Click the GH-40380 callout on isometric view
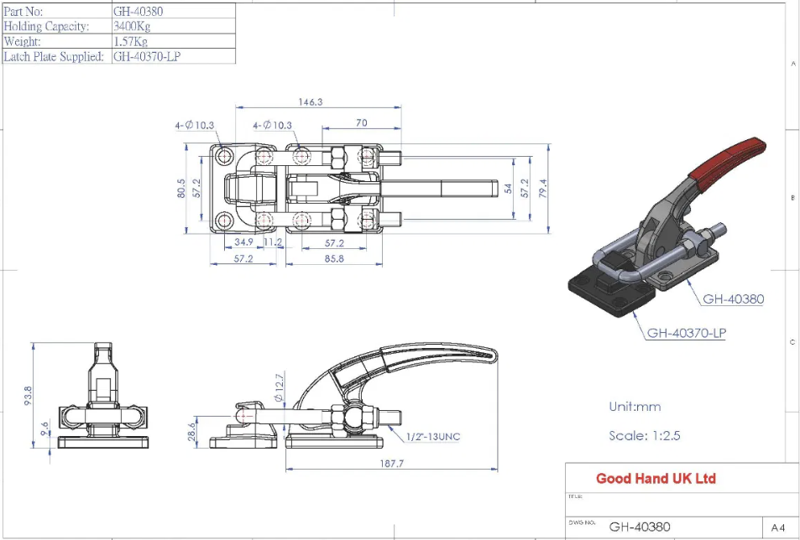Viewport: 800px width, 540px height. 733,299
